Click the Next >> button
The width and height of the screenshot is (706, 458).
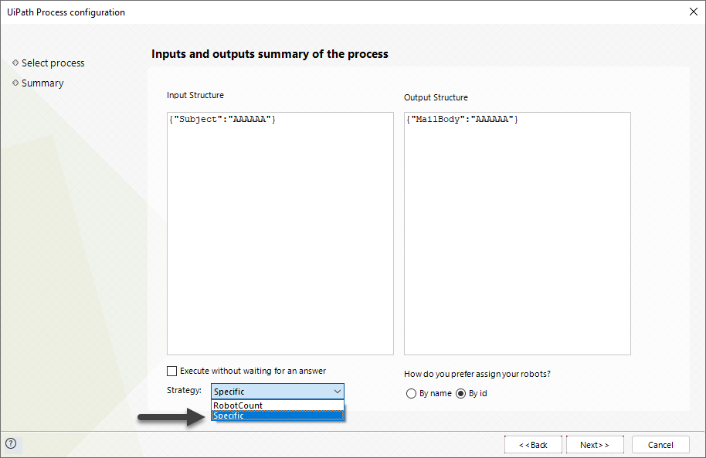click(595, 445)
